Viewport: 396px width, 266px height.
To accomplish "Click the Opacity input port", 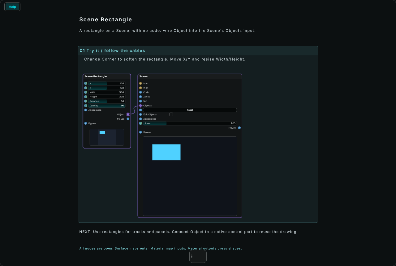I will pos(86,106).
